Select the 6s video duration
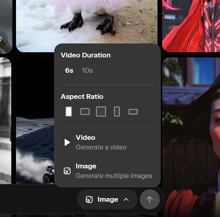Viewport: 220px width, 217px height. (x=69, y=70)
